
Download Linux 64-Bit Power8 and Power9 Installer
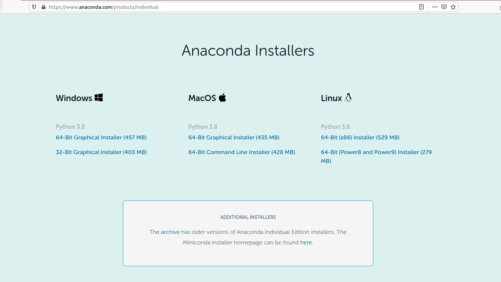376,156
